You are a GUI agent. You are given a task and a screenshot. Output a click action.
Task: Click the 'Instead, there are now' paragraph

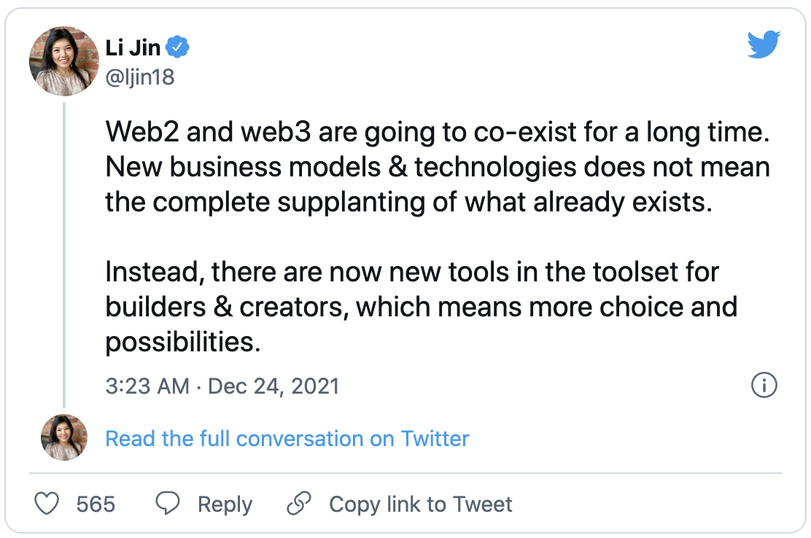[x=421, y=307]
